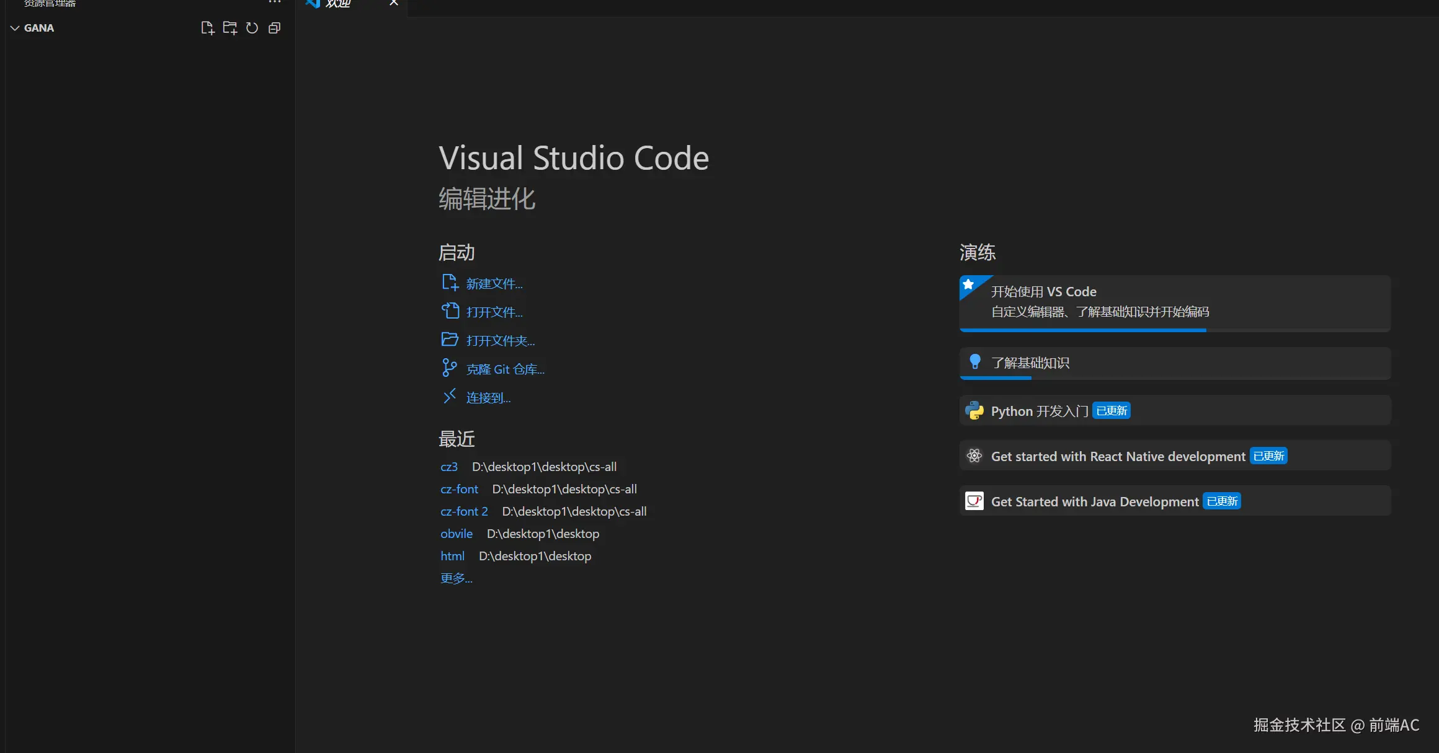Viewport: 1439px width, 753px height.
Task: Click the lightbulb icon for basics walkthrough
Action: click(974, 362)
